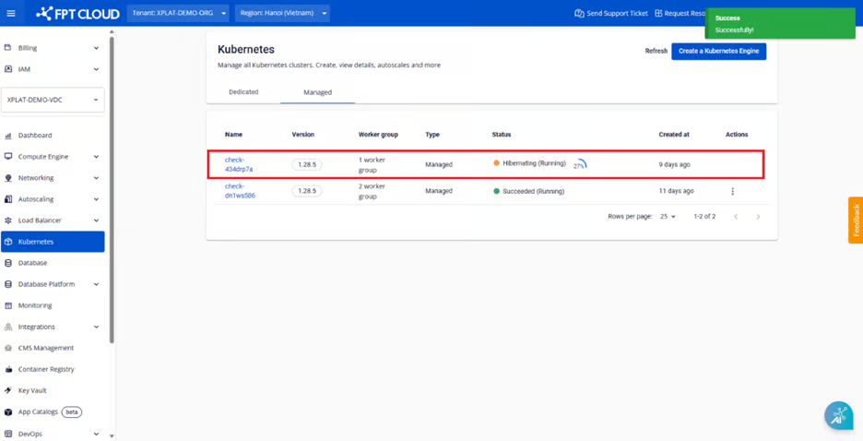Open the hamburger menu icon
863x441 pixels.
11,14
